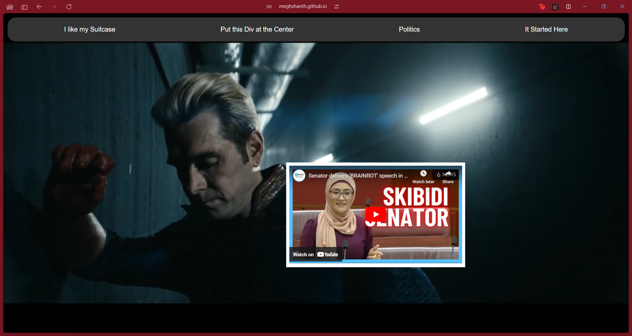Click the link icon beside the address

269,7
